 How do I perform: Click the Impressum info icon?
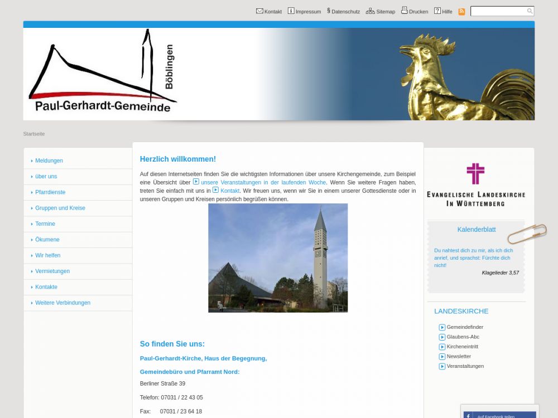point(291,11)
